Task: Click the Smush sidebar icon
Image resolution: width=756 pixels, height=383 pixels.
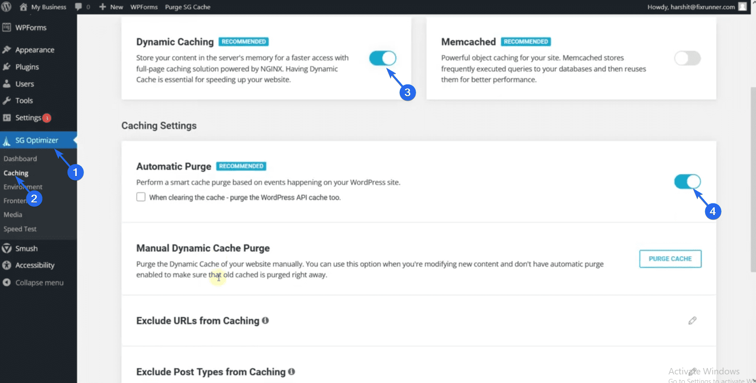Action: click(x=7, y=248)
